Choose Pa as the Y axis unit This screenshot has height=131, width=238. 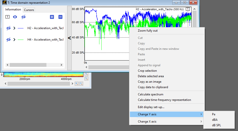(x=214, y=114)
